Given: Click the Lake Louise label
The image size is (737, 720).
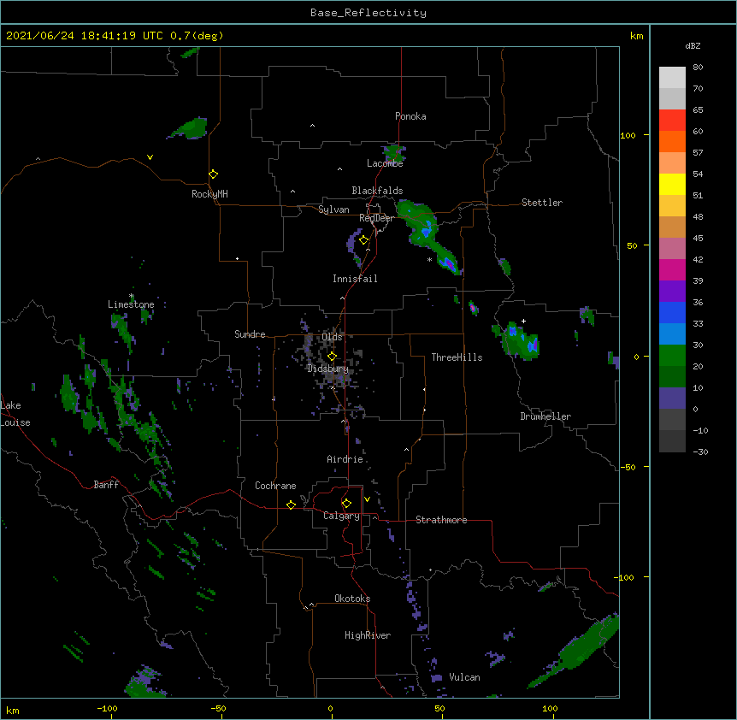Looking at the screenshot, I should click(15, 414).
